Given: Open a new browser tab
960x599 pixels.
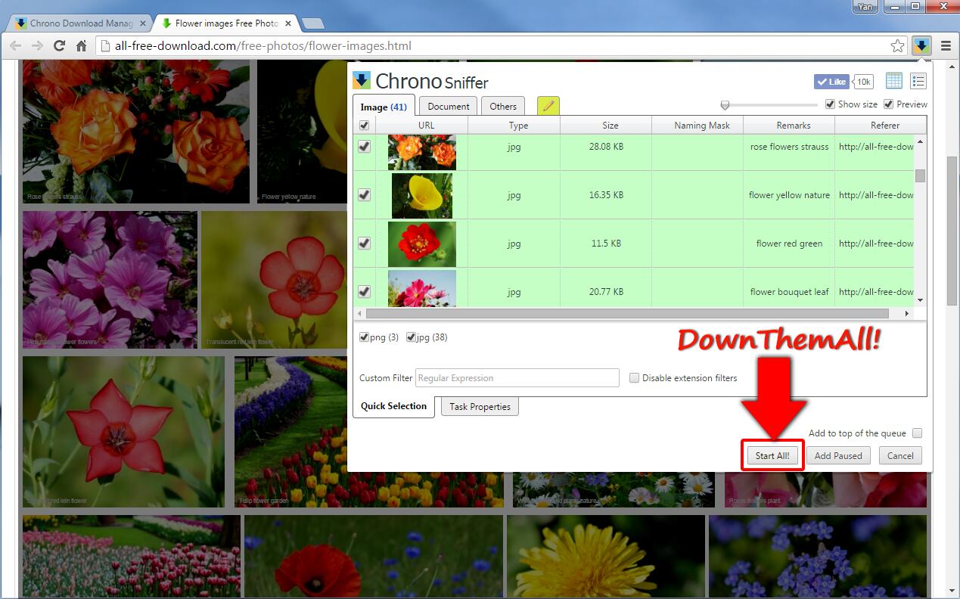Looking at the screenshot, I should pos(312,24).
